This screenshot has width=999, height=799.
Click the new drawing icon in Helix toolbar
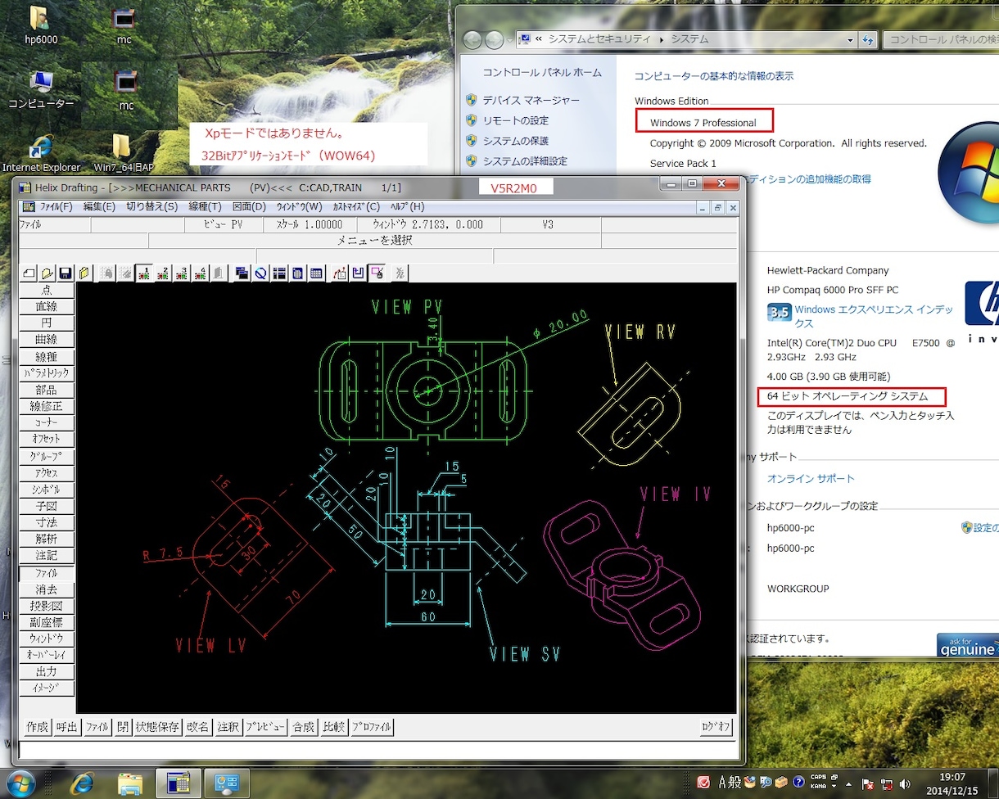click(29, 273)
